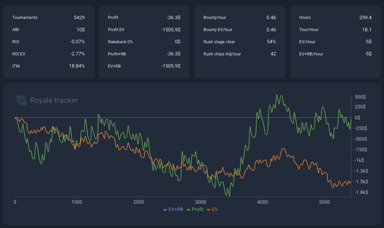Click the ROI EV value -2.77%
This screenshot has width=384, height=228.
click(77, 54)
